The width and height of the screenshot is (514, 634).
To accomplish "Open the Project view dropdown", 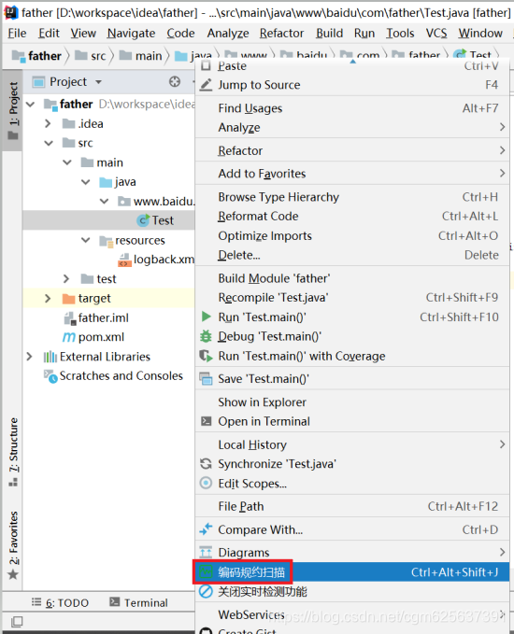I will (98, 82).
